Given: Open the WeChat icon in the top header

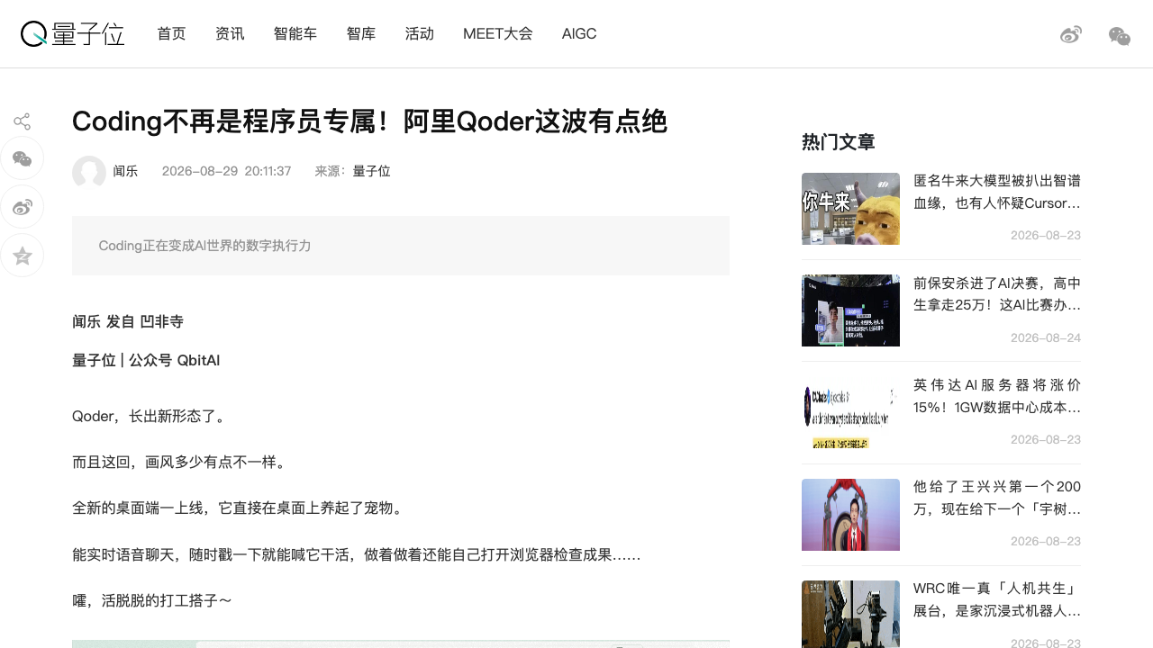Looking at the screenshot, I should click(x=1120, y=36).
